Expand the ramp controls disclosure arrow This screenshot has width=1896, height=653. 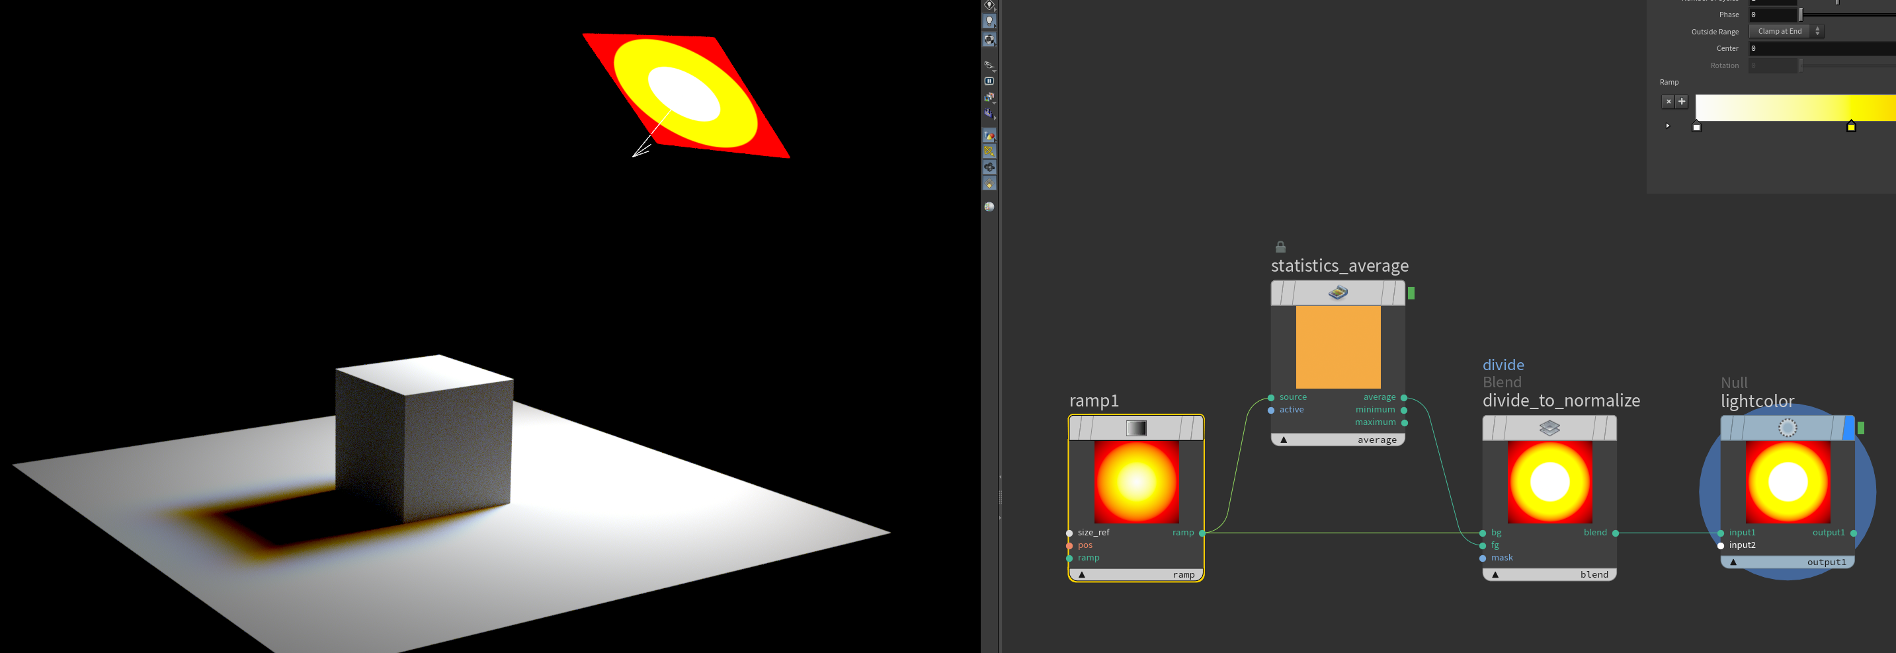point(1667,126)
